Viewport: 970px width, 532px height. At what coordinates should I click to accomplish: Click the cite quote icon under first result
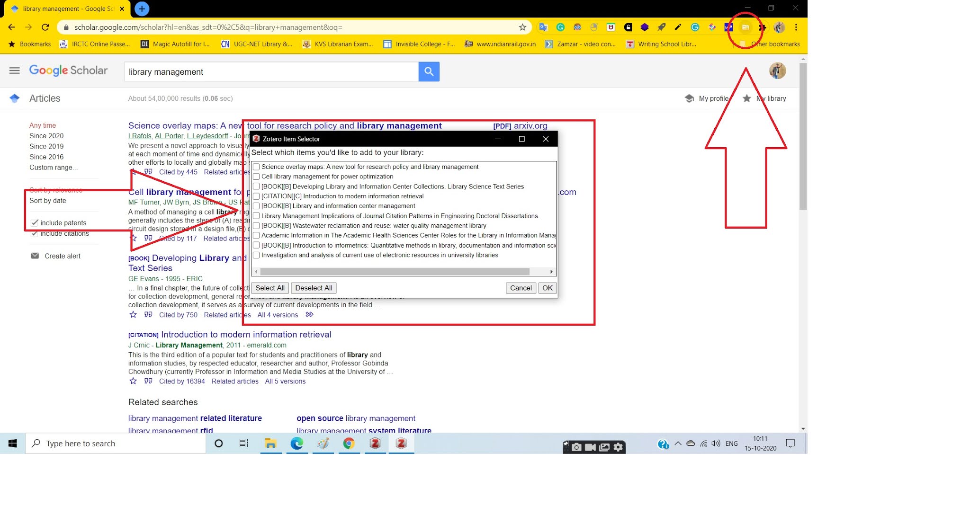[x=148, y=172]
